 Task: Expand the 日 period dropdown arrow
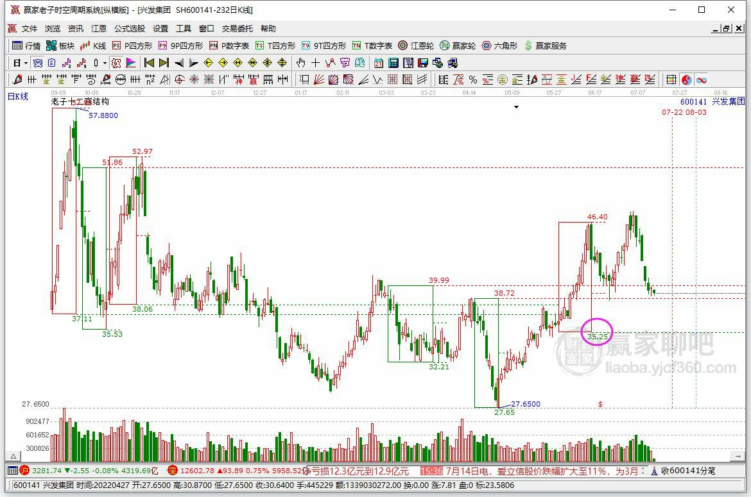click(26, 63)
